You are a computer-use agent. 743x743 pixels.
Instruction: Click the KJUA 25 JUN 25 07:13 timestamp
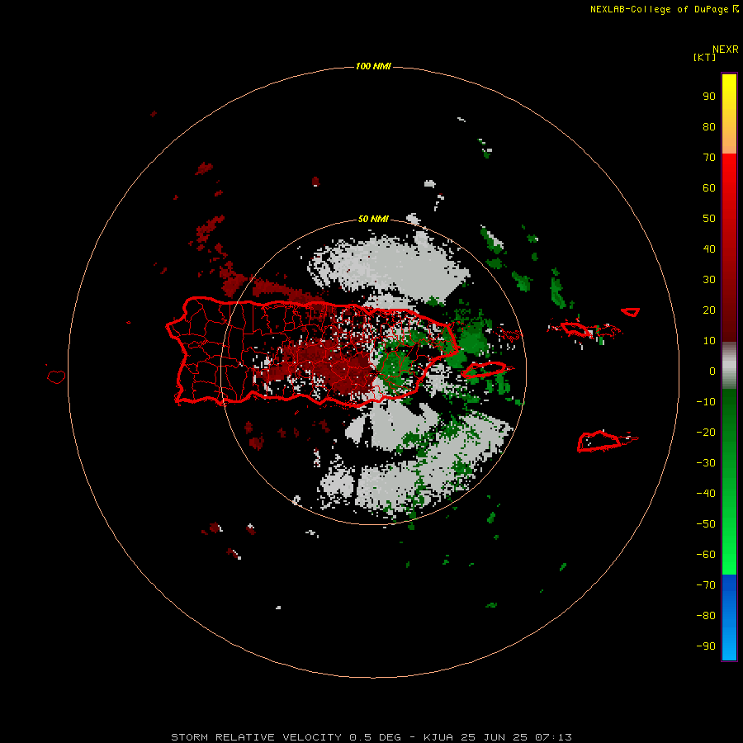[x=498, y=737]
